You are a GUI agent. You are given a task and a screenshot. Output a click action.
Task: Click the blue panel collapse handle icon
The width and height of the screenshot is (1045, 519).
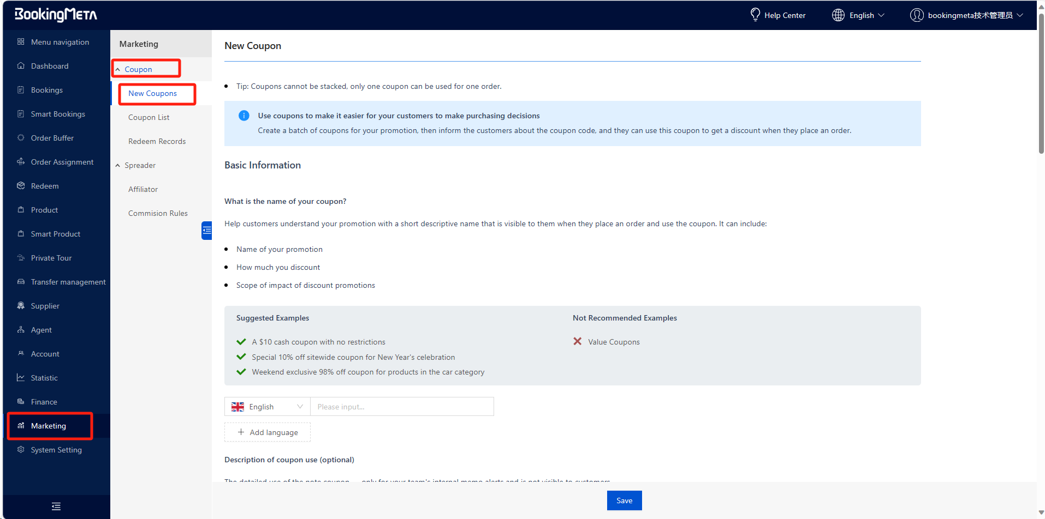207,231
